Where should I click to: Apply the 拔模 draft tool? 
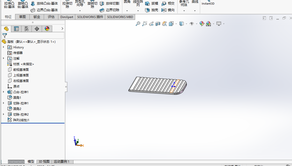pos(152,4)
